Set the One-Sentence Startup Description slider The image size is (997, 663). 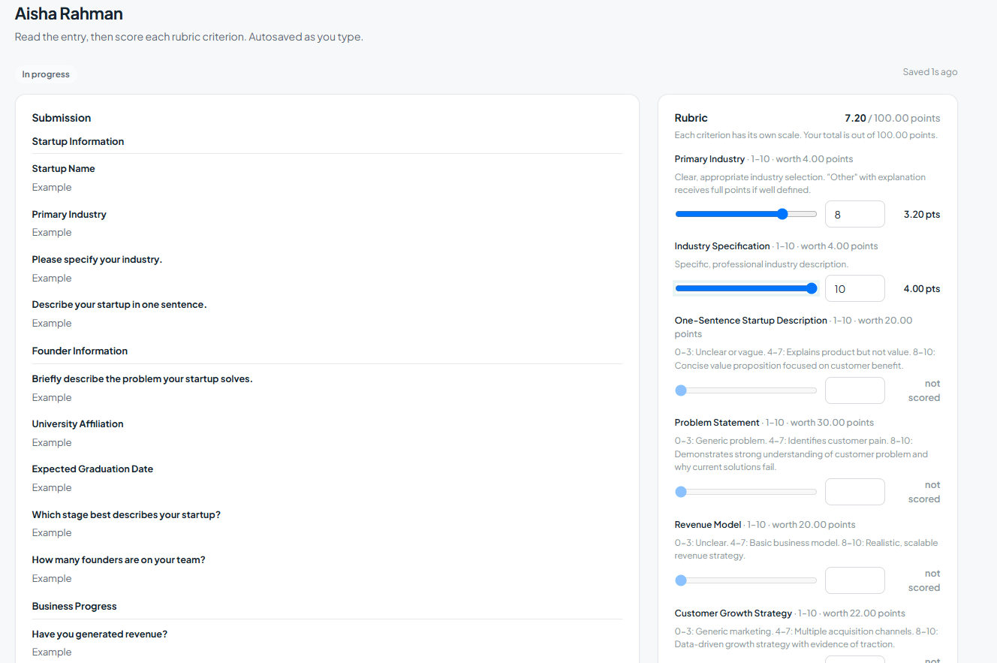[x=745, y=390]
